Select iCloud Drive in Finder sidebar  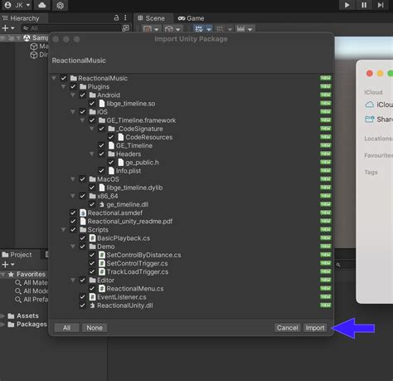pyautogui.click(x=379, y=105)
